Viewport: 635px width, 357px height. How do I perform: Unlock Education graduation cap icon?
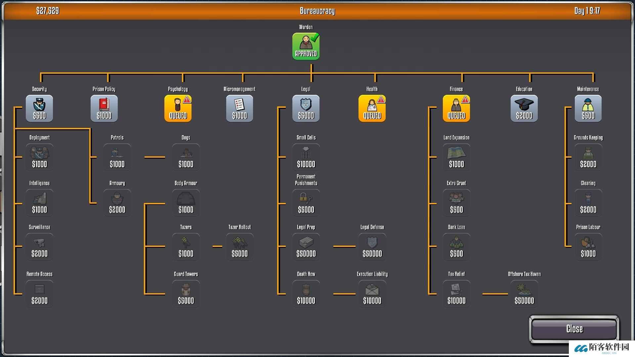tap(524, 108)
